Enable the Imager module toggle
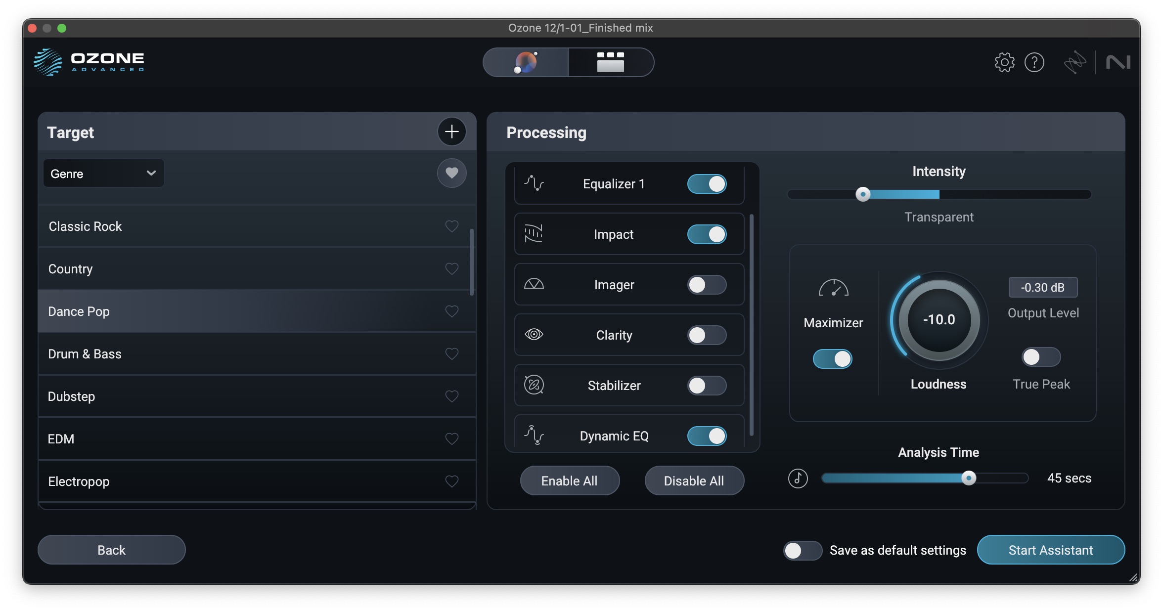The image size is (1163, 611). click(707, 285)
